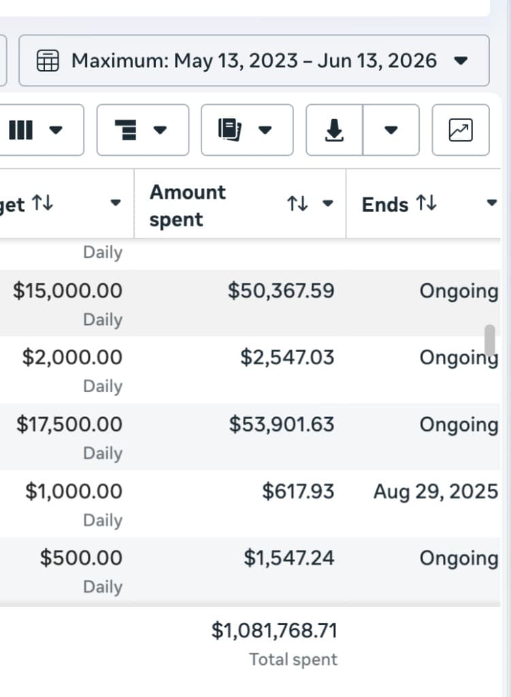Open the Budget column menu arrow
Screen dimensions: 511x697
click(116, 203)
